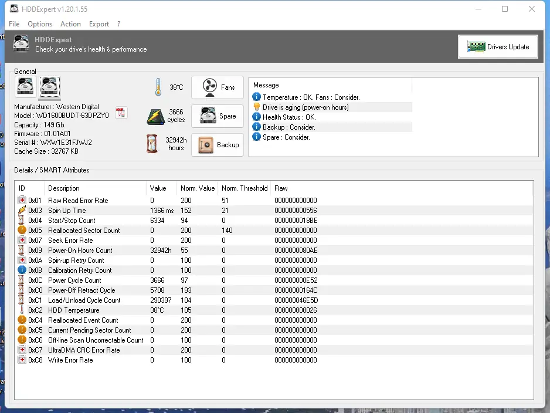Image resolution: width=550 pixels, height=413 pixels.
Task: Click the Reallocated Event Count warning icon
Action: coord(22,320)
